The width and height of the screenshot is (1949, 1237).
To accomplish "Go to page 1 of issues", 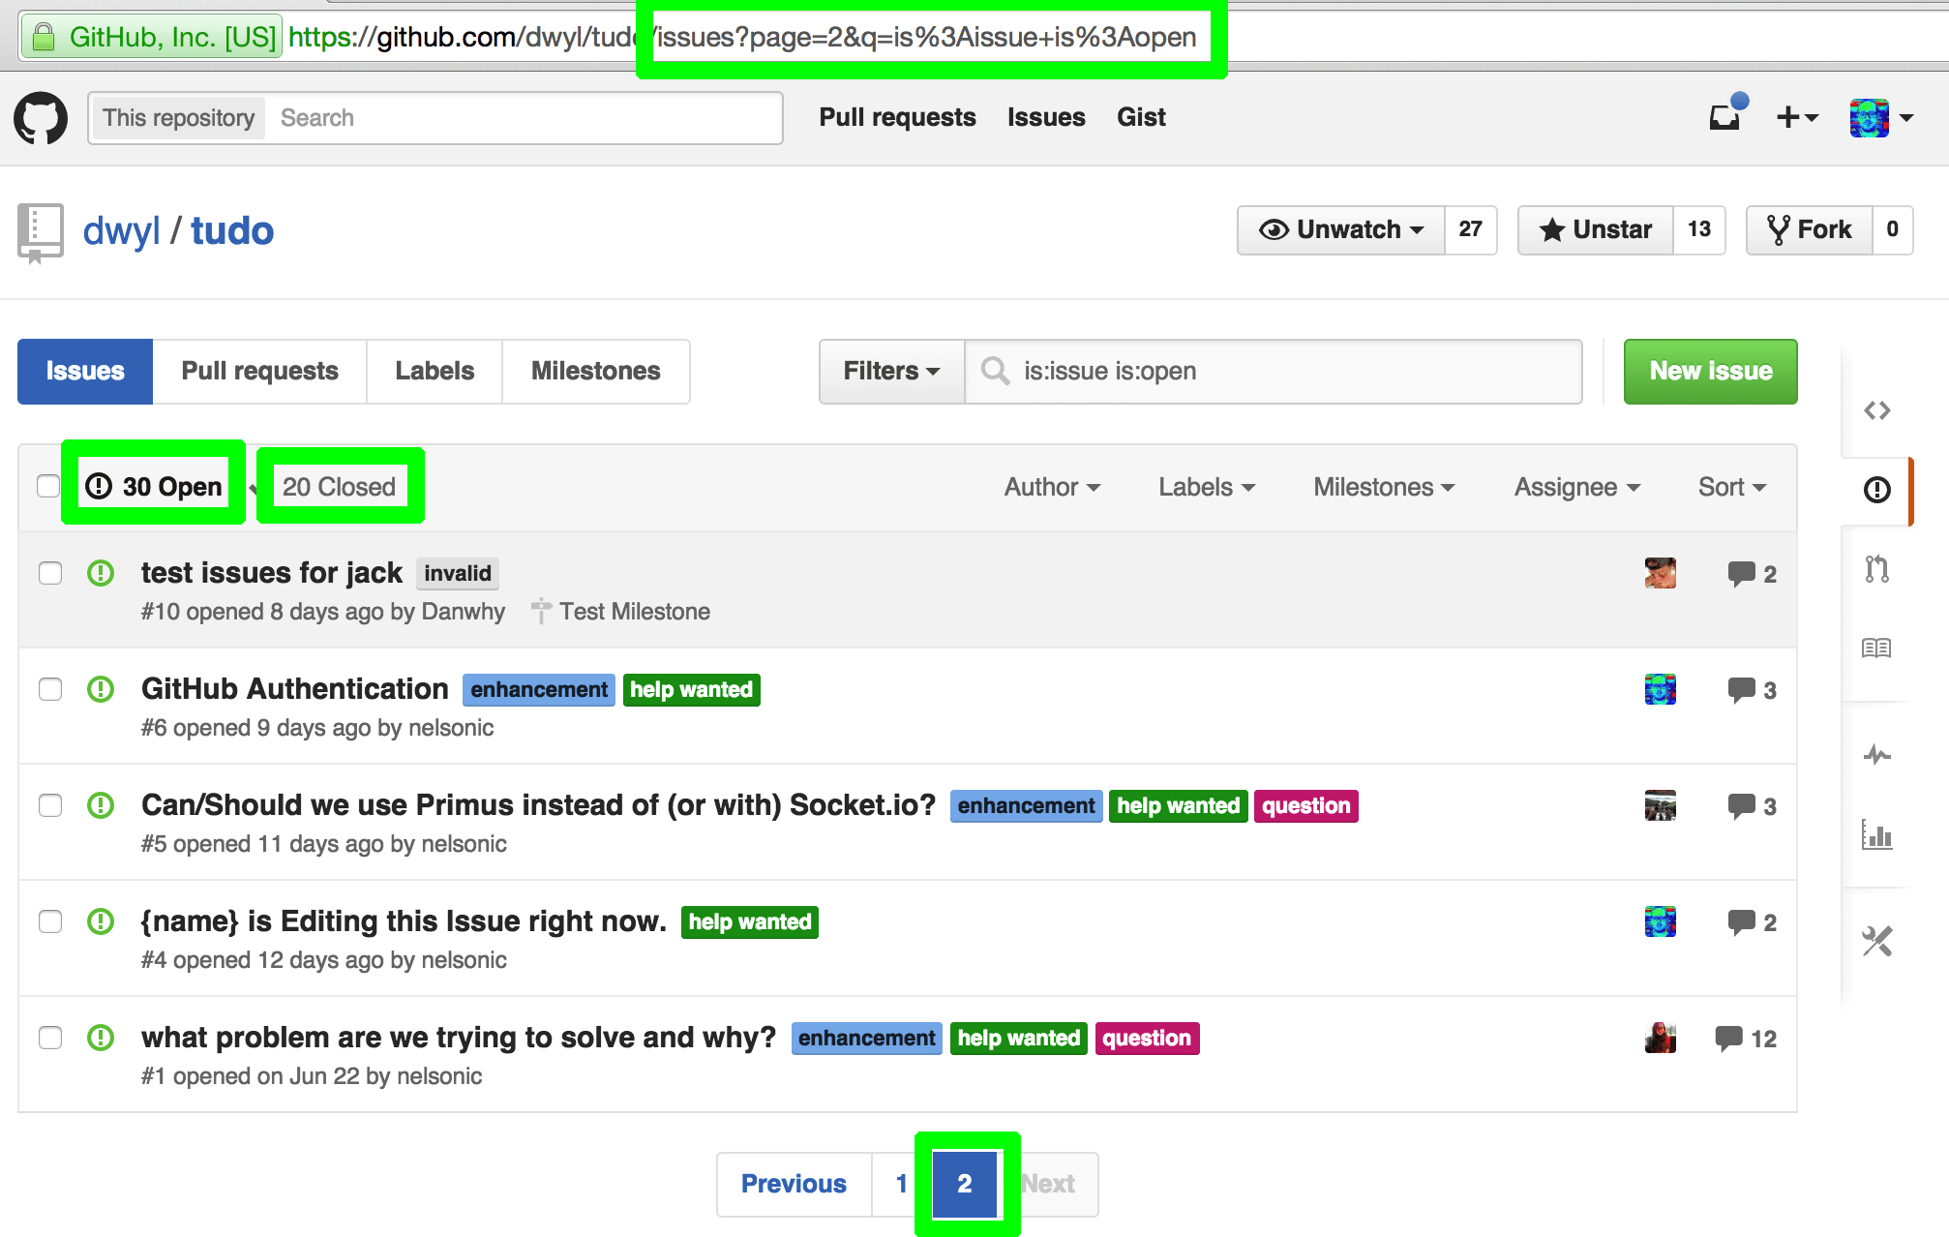I will pos(901,1184).
